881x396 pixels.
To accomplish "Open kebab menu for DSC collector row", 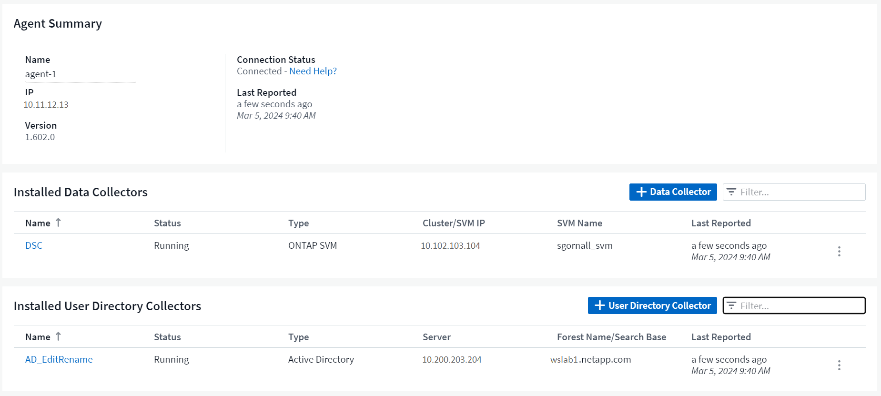I will point(839,252).
